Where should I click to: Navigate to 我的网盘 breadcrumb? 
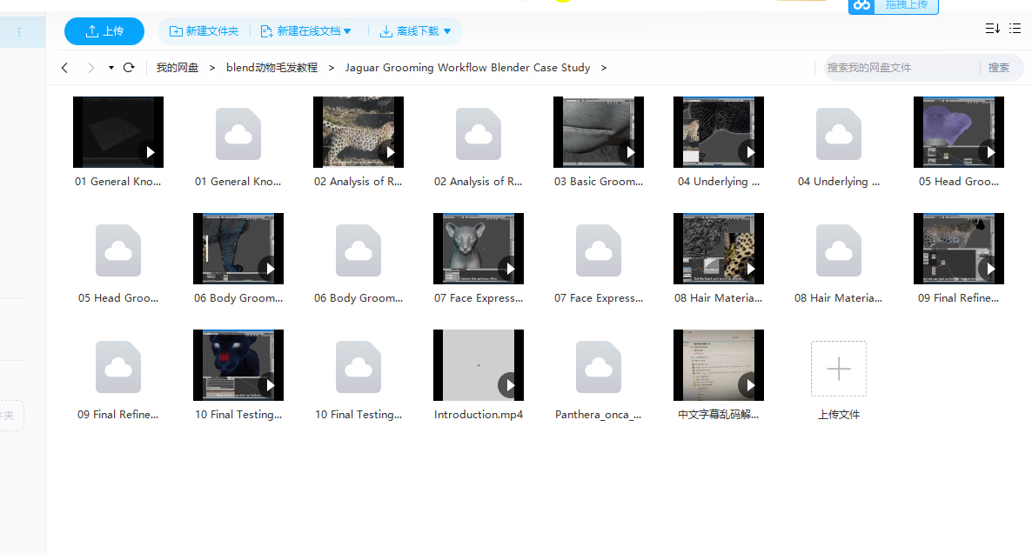click(177, 68)
